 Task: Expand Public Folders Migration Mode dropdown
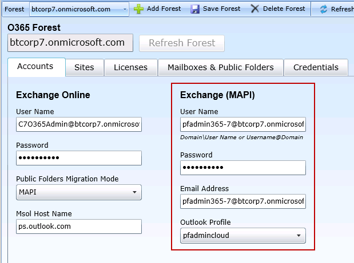click(135, 192)
